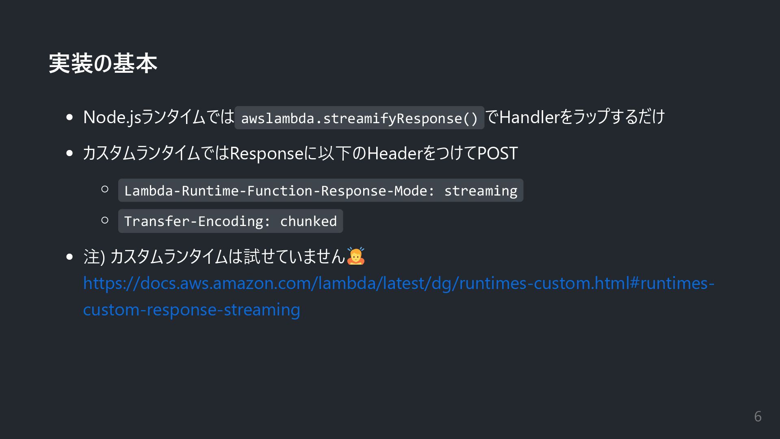The height and width of the screenshot is (439, 780).
Task: Click the slide page number 6
Action: click(x=757, y=417)
